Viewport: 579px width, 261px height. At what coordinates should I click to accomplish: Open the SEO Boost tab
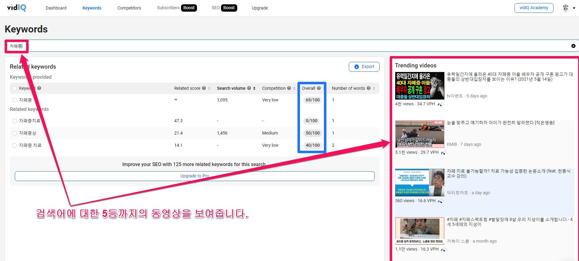click(x=224, y=8)
